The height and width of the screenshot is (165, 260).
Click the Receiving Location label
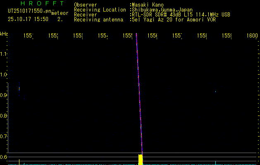(100, 9)
